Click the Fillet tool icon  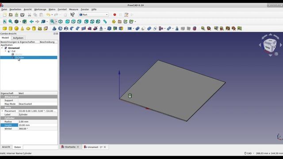tap(72, 28)
